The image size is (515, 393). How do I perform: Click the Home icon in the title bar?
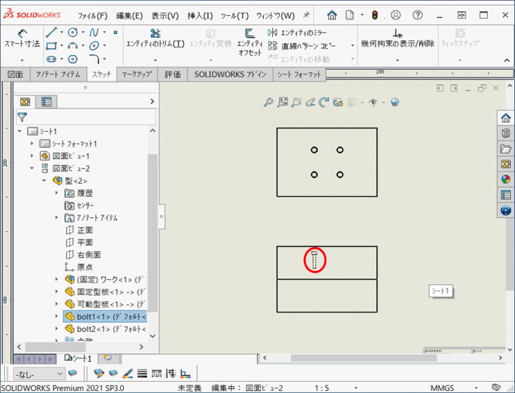click(332, 15)
